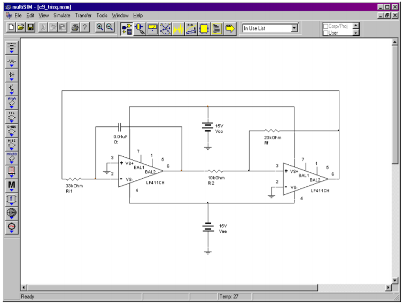Open the Transistors component bin
Viewport: 404px width, 305px height.
(x=11, y=88)
